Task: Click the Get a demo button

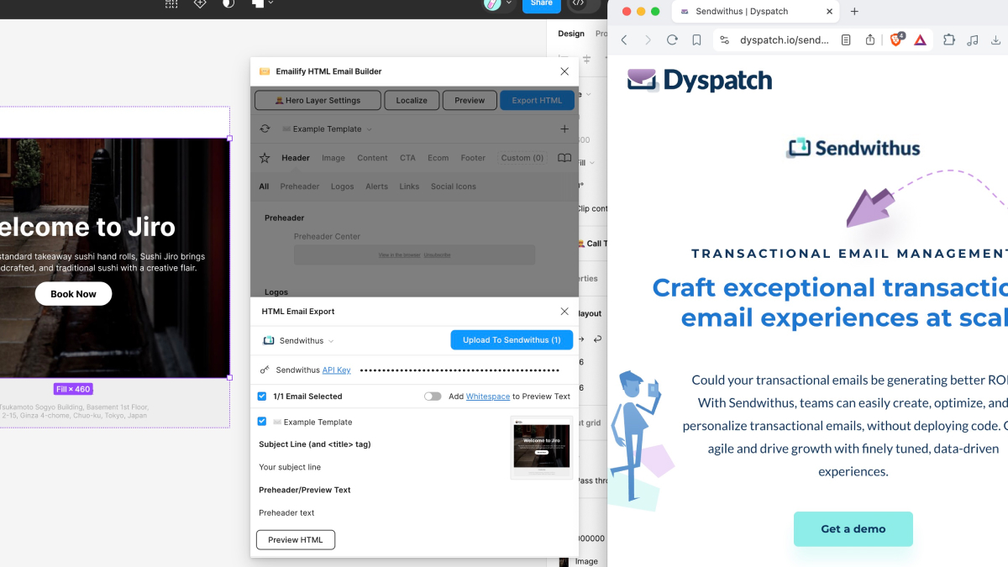Action: [x=853, y=528]
